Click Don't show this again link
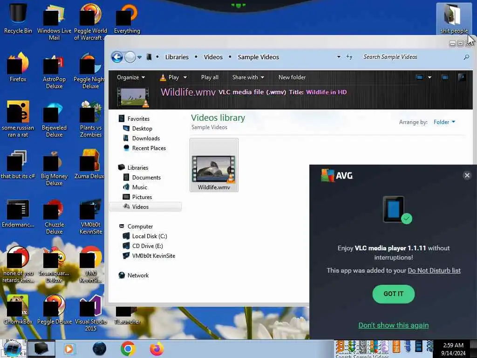The height and width of the screenshot is (358, 477). click(x=393, y=325)
